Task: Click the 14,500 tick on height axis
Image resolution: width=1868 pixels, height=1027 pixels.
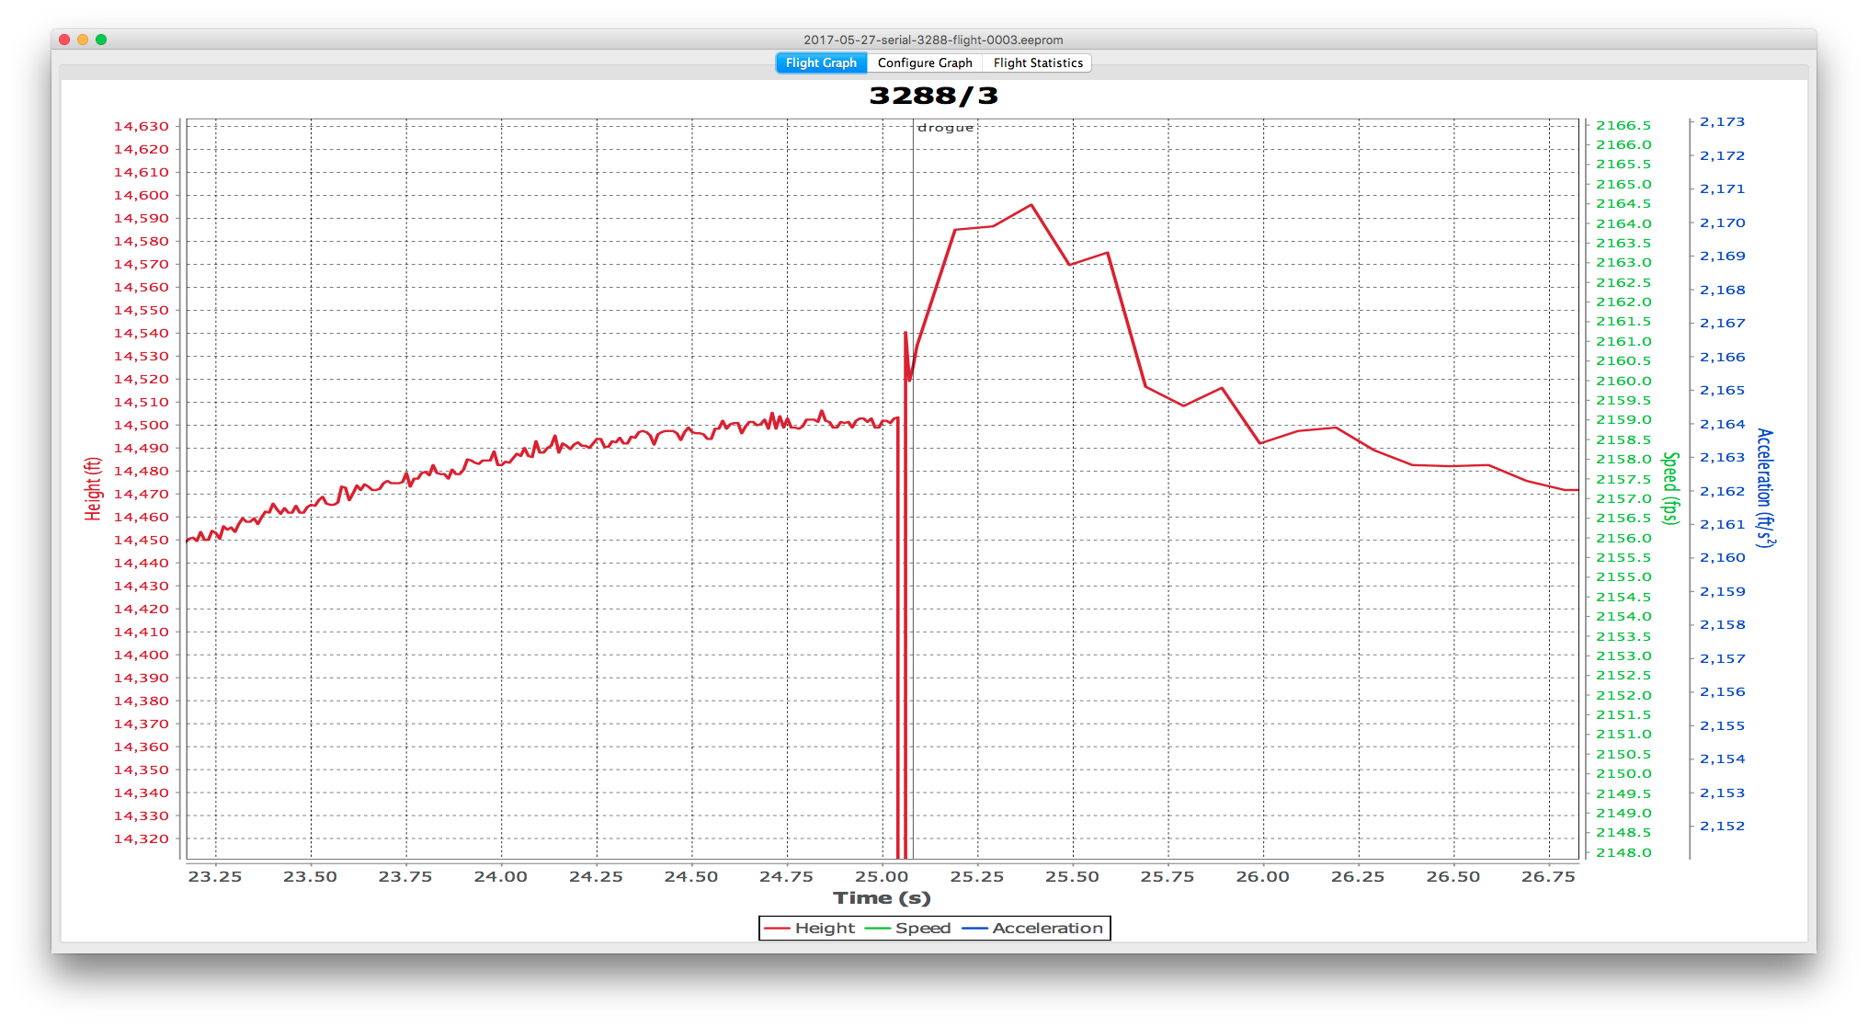Action: (142, 425)
